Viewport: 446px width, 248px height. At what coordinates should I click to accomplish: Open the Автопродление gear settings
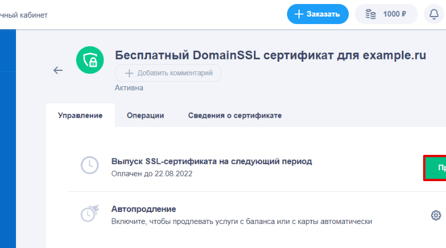coord(436,215)
